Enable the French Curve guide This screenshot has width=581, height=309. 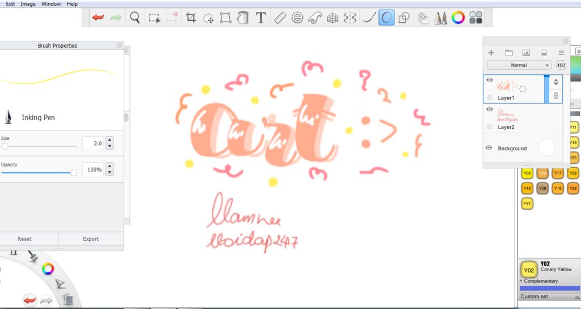click(x=314, y=18)
